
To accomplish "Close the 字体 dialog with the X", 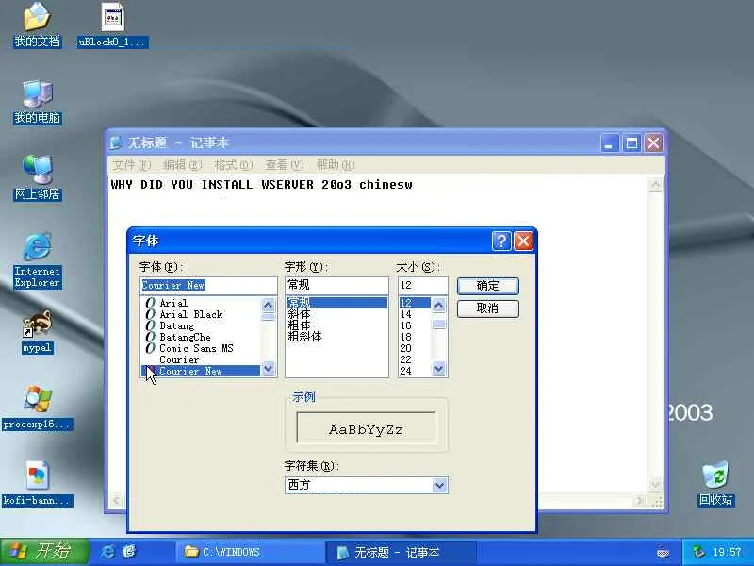I will (524, 241).
